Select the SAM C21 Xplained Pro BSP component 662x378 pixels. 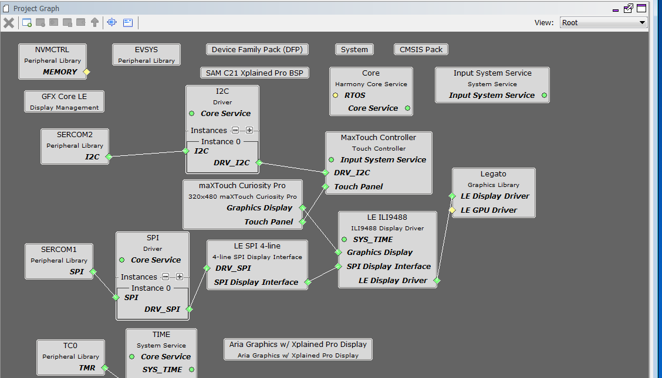(x=255, y=73)
